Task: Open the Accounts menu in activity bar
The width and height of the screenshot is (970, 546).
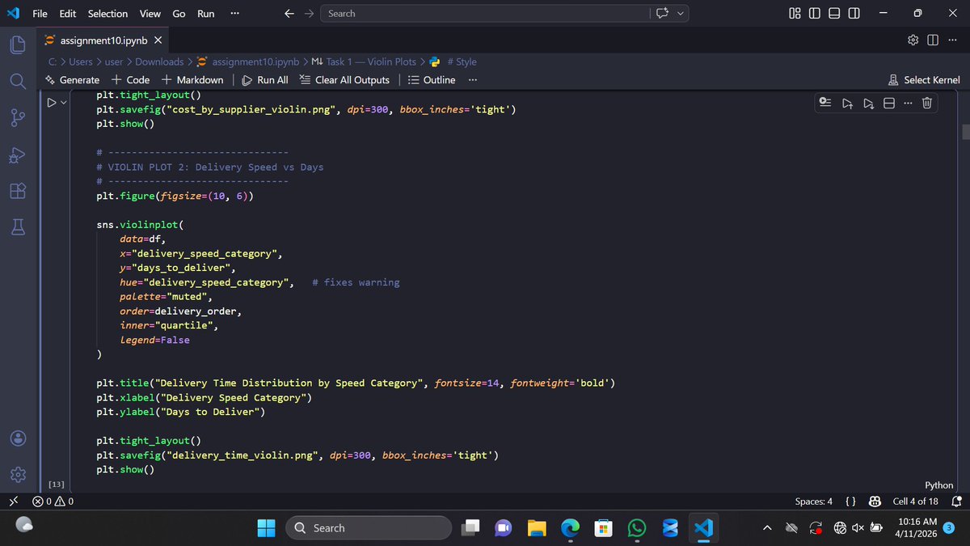Action: pos(18,438)
